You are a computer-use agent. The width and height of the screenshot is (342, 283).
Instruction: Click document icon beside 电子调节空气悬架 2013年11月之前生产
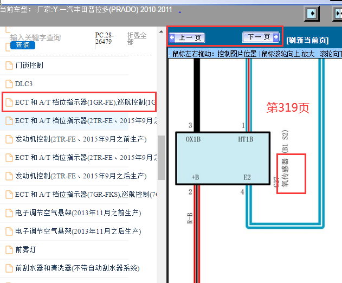pyautogui.click(x=9, y=213)
